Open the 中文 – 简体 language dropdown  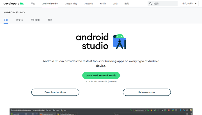tap(189, 4)
